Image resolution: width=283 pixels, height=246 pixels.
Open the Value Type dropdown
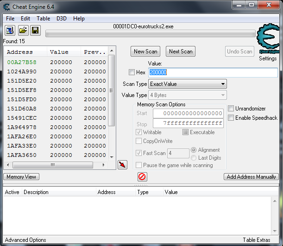(187, 95)
